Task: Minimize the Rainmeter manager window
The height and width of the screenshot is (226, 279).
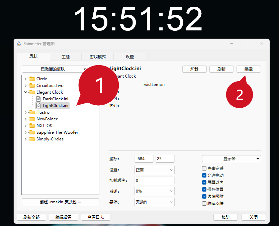Action: click(x=231, y=43)
